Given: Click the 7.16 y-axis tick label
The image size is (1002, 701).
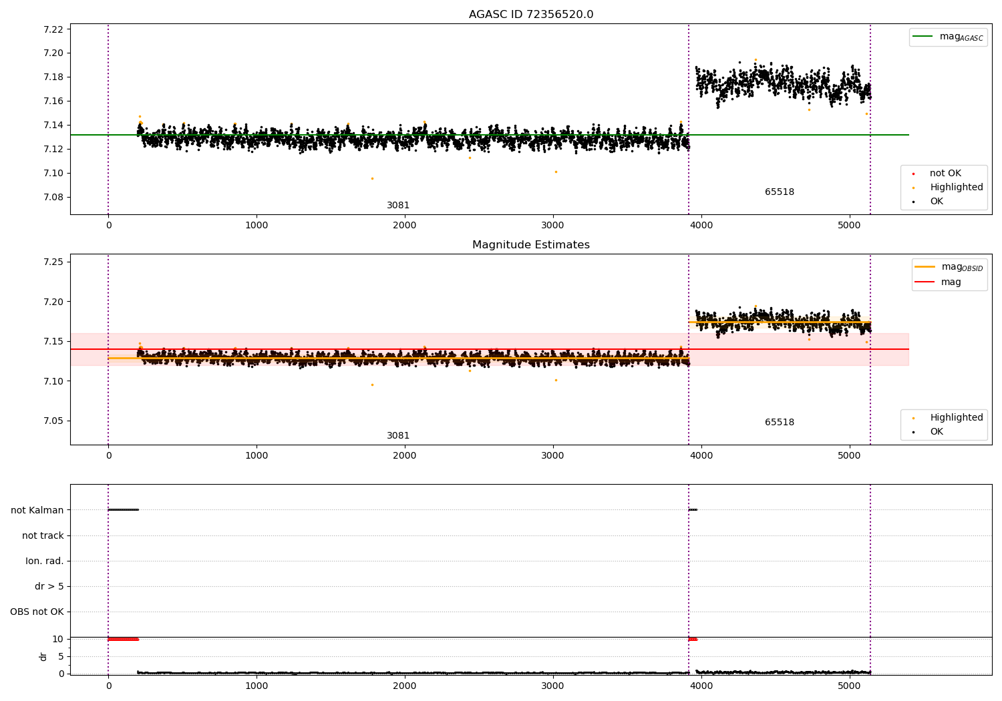Looking at the screenshot, I should click(53, 101).
